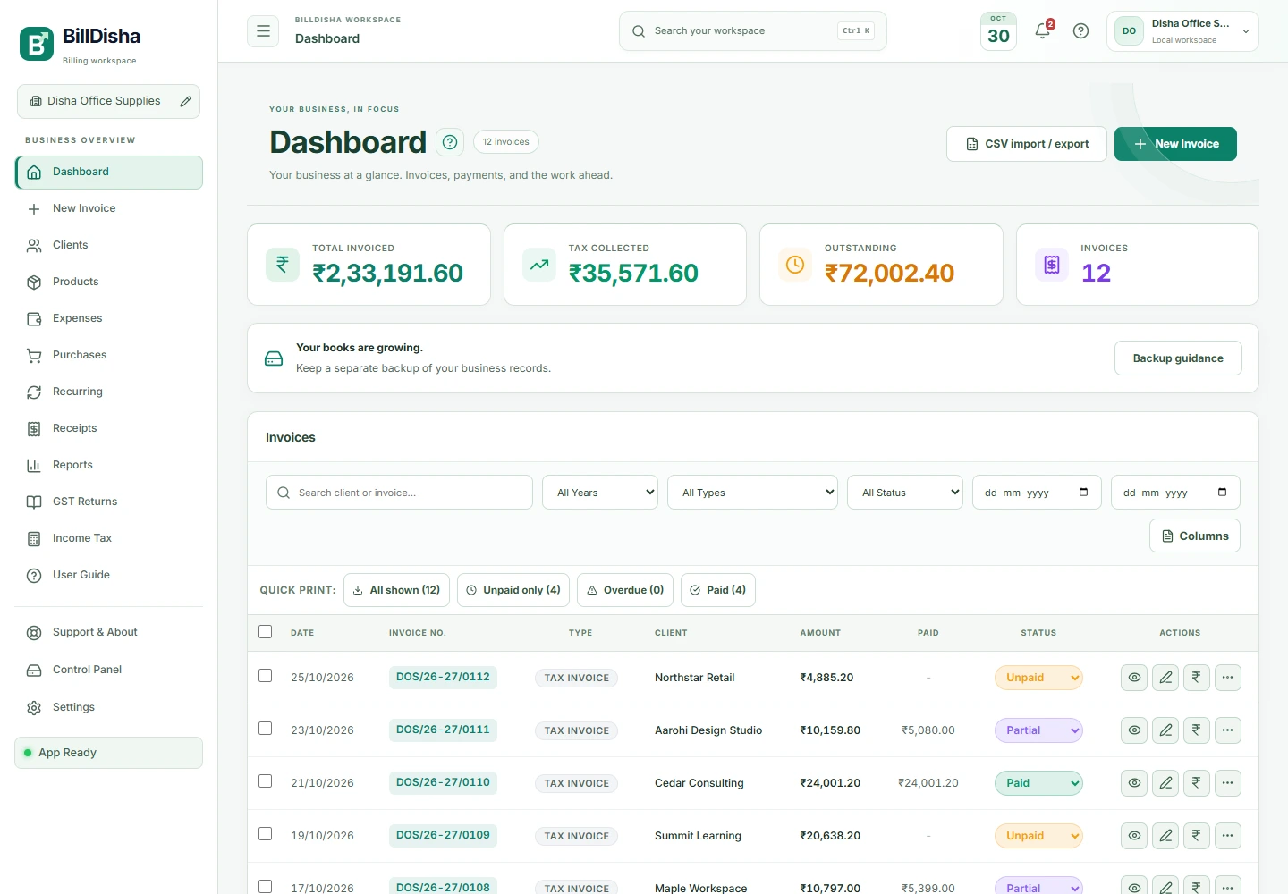Check the box for invoice DOS/26-27/0110
The height and width of the screenshot is (894, 1288).
tap(266, 781)
